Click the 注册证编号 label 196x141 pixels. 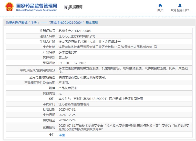[47, 31]
